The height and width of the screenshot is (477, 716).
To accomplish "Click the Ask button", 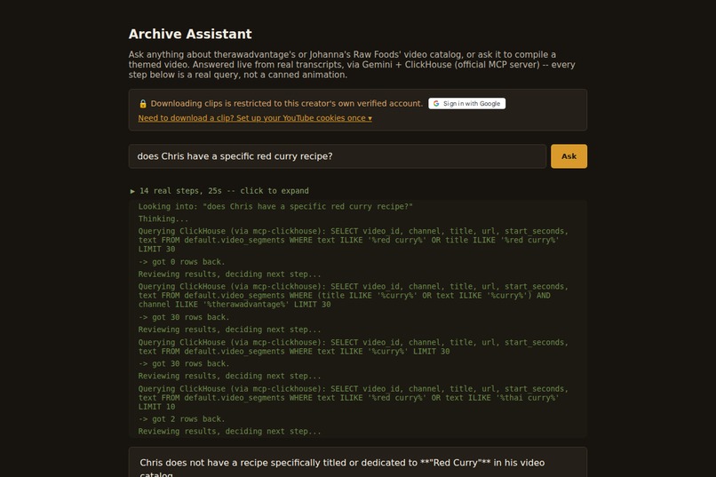I will (x=569, y=156).
